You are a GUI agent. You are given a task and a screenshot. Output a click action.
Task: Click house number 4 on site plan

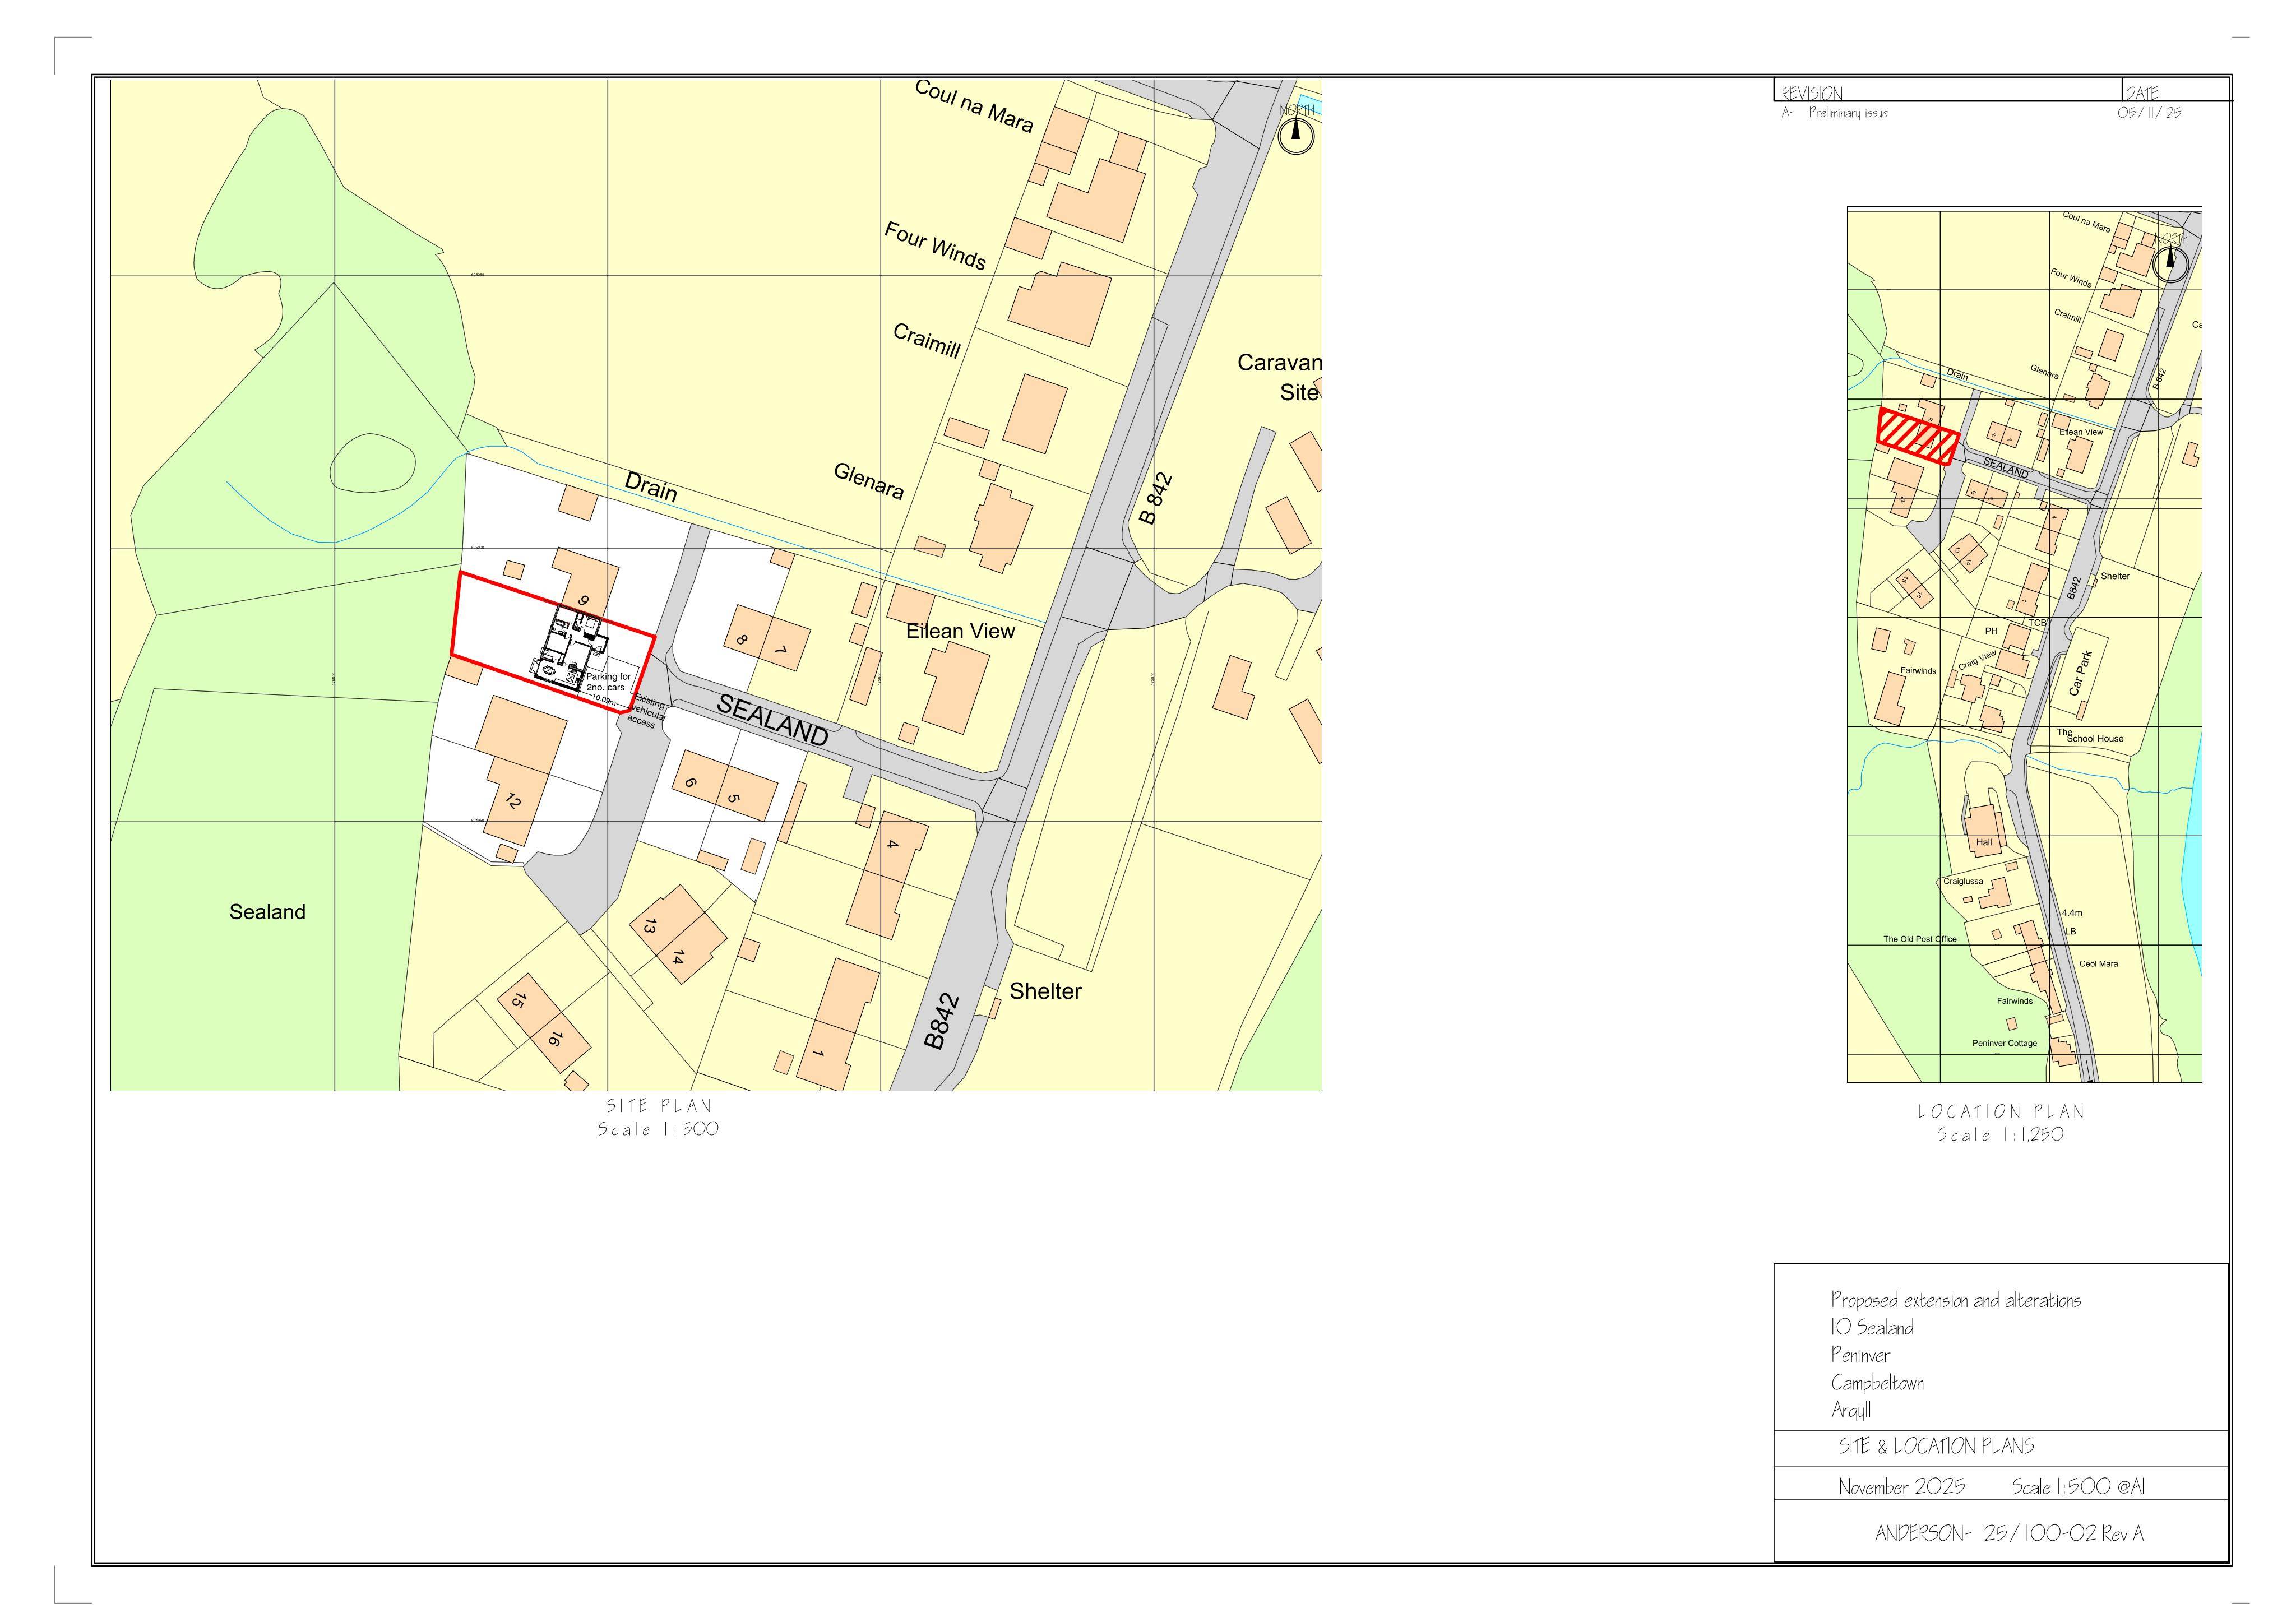[892, 844]
